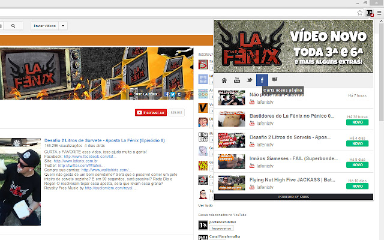
Task: Open the orange V channel icon in sidebar
Action: coord(203,108)
